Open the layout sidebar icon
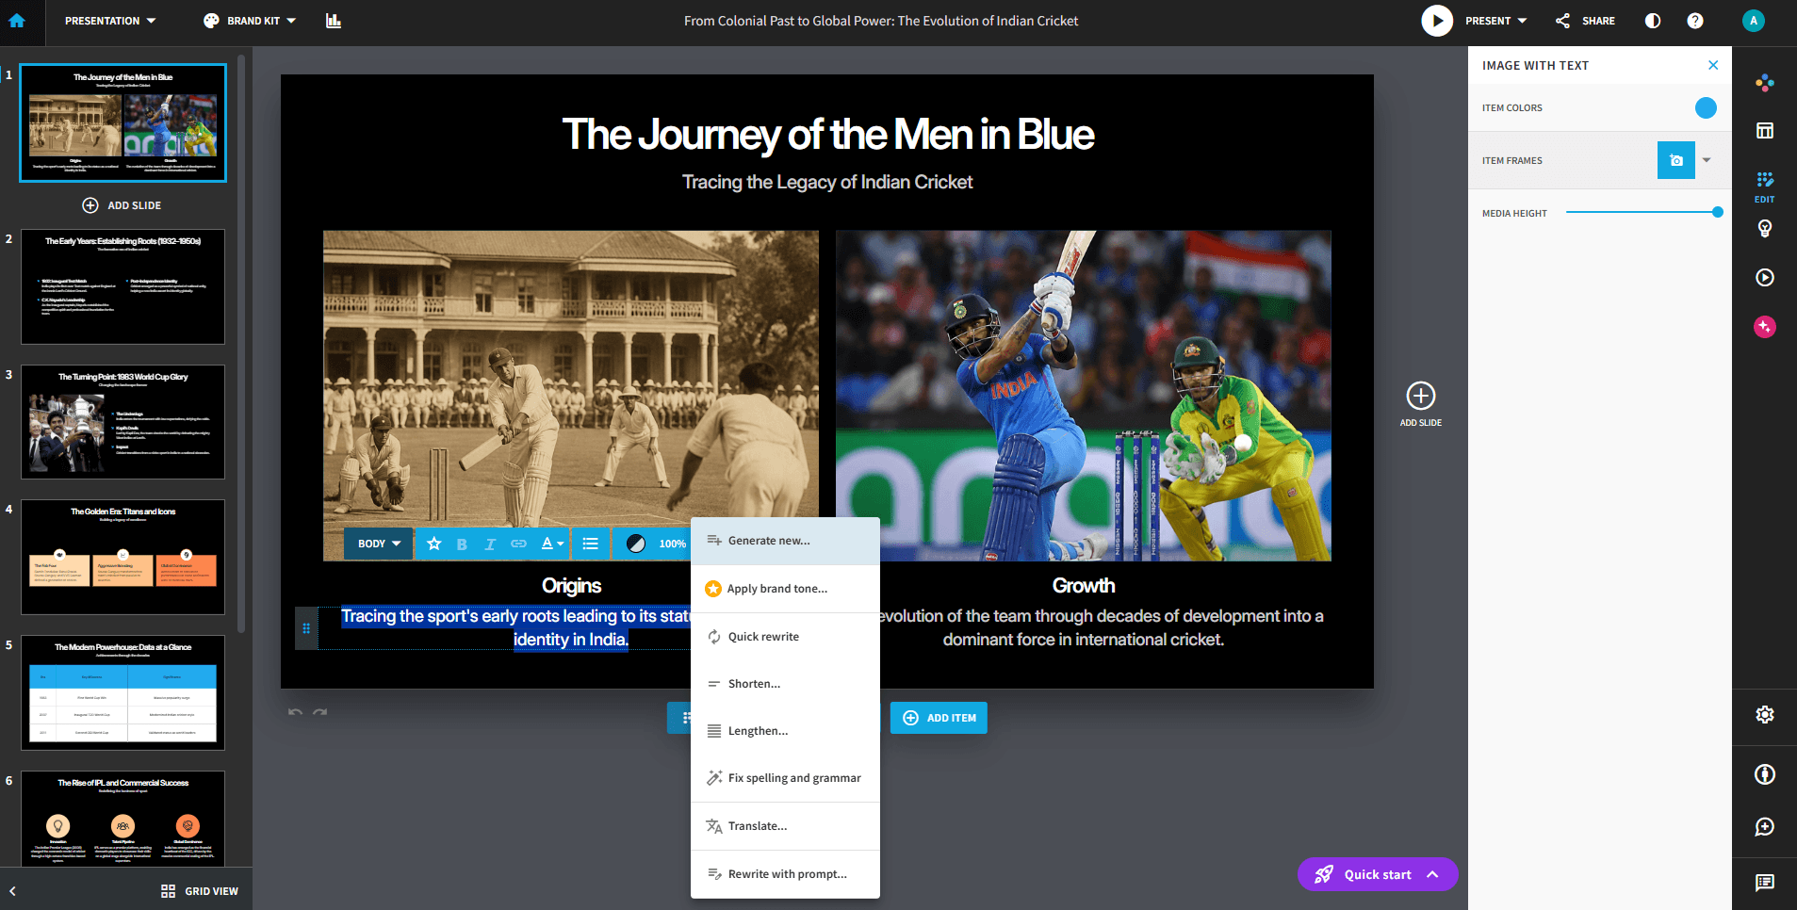Screen dimensions: 1797x910 coord(1765,131)
